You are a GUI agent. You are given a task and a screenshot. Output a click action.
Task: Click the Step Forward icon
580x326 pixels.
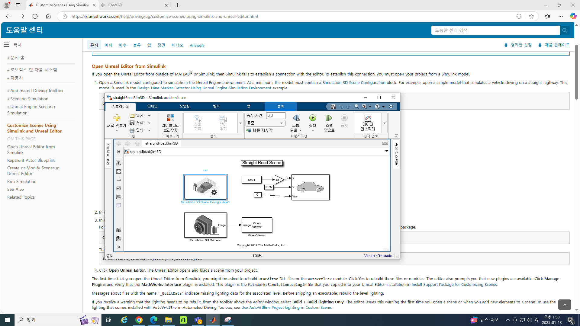click(329, 118)
